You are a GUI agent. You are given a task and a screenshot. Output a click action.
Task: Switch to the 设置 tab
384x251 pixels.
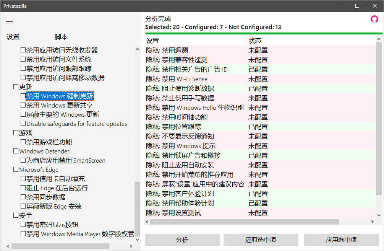click(13, 37)
